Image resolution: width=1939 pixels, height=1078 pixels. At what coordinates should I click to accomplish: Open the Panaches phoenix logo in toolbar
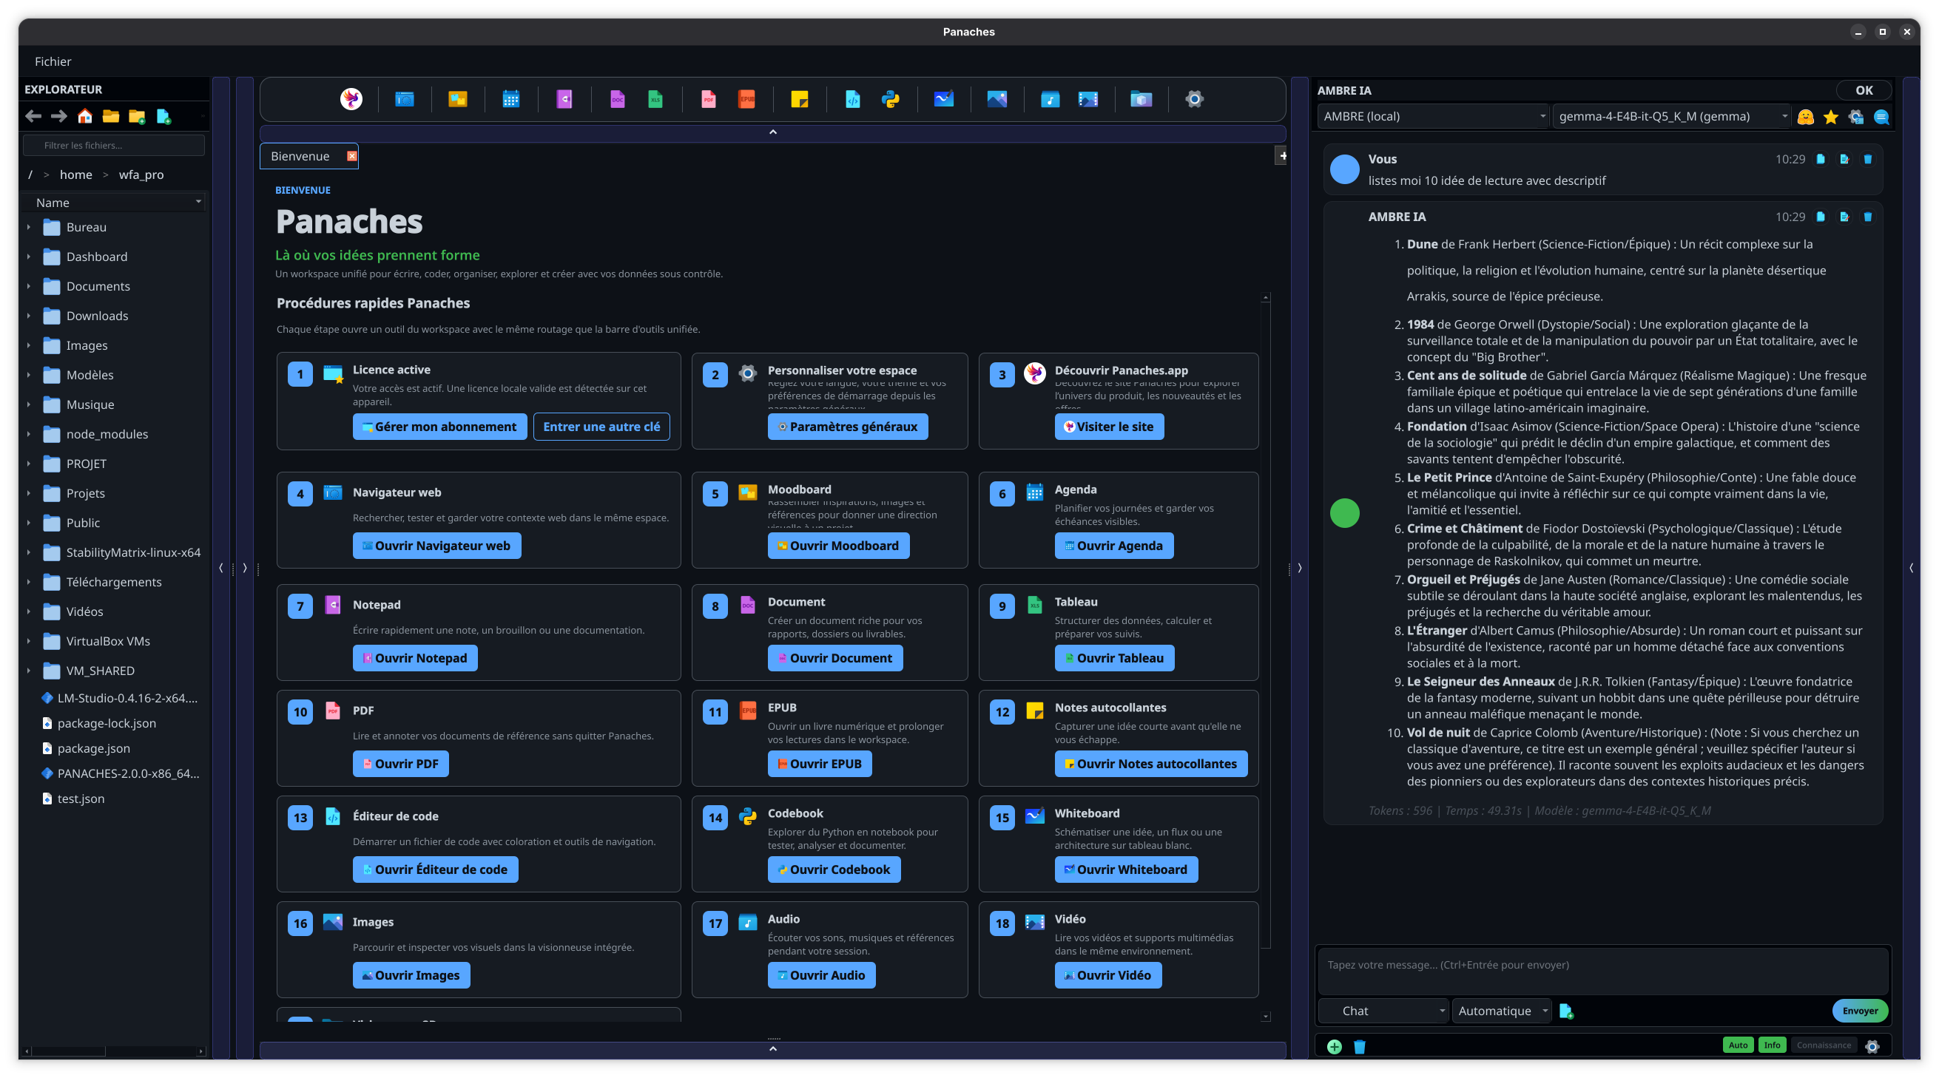click(351, 98)
